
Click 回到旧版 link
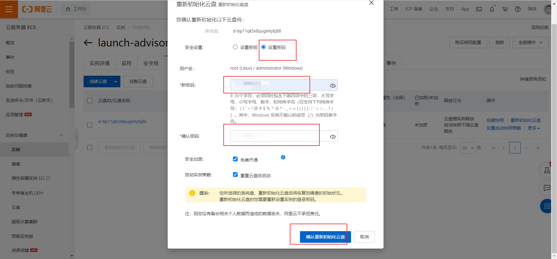pyautogui.click(x=540, y=28)
